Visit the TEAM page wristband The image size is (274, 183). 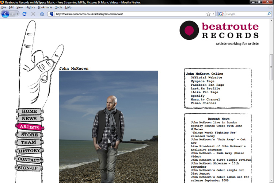click(29, 143)
